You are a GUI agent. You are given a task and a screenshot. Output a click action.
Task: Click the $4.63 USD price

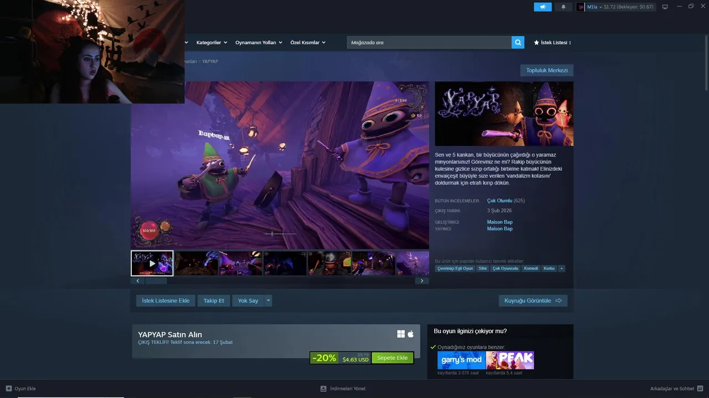355,360
